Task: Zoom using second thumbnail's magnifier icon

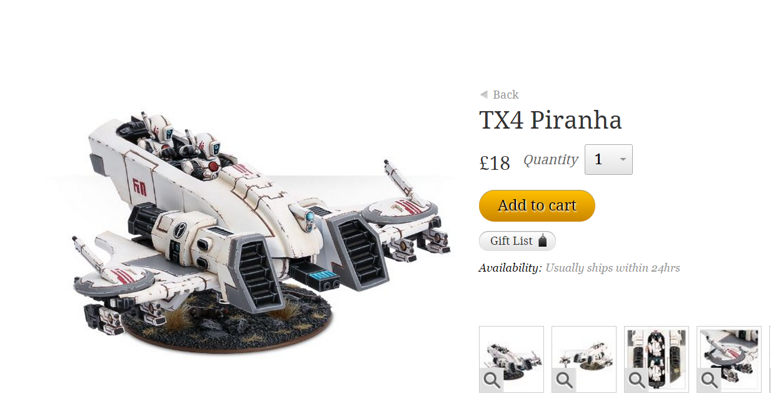Action: [565, 380]
